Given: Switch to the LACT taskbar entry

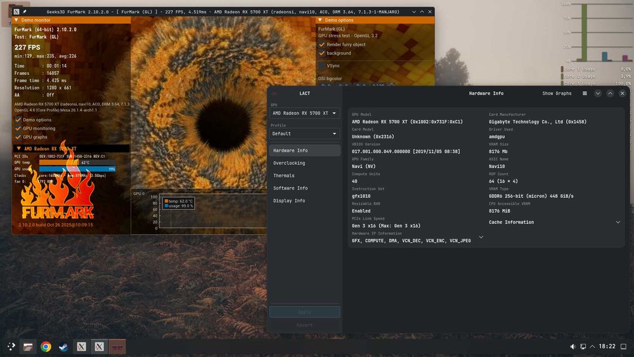Looking at the screenshot, I should click(x=117, y=346).
